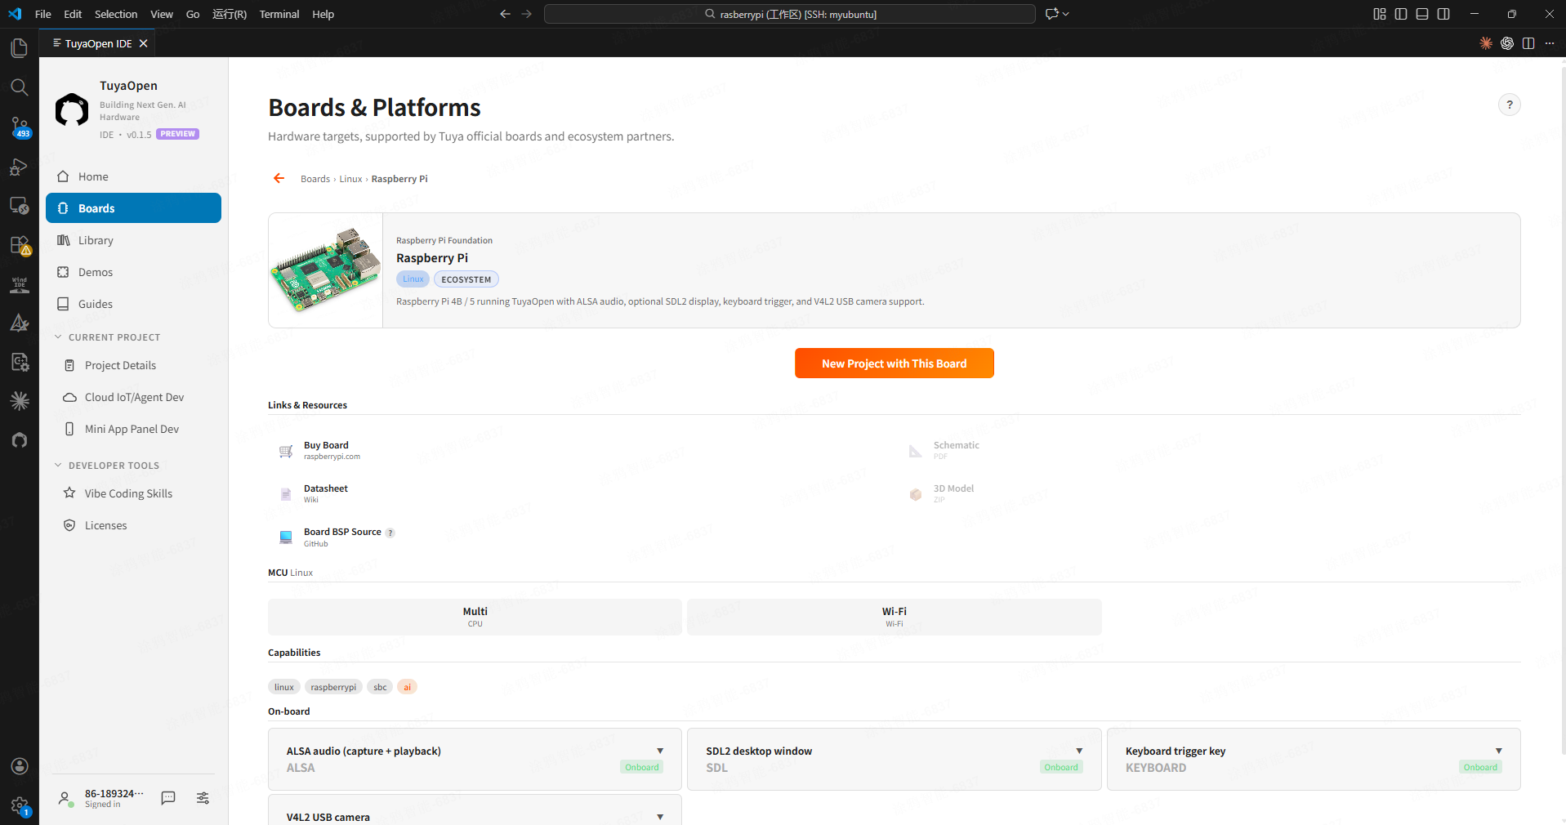Image resolution: width=1566 pixels, height=825 pixels.
Task: Open the Customize Layout control
Action: pos(1380,14)
